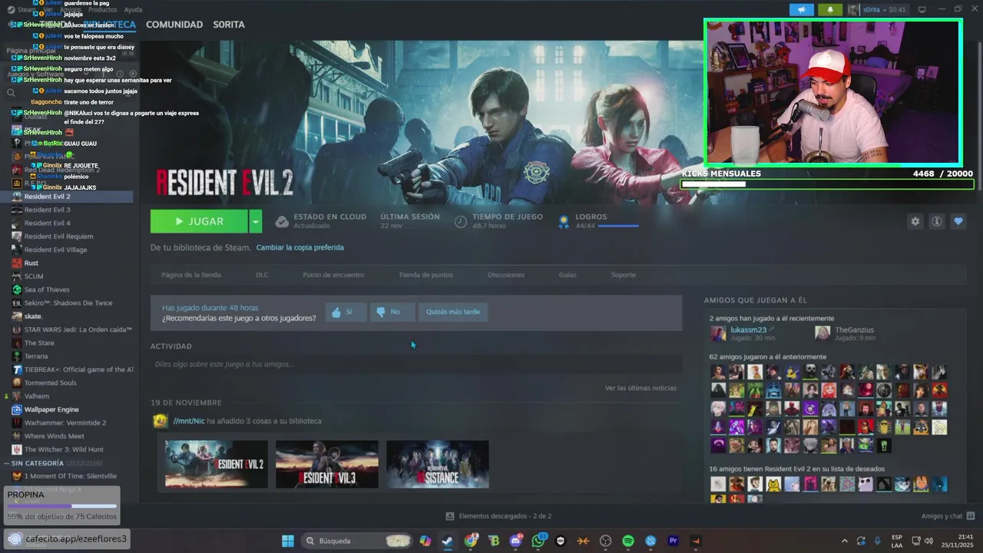983x553 pixels.
Task: Open the Guías tab
Action: (x=568, y=275)
